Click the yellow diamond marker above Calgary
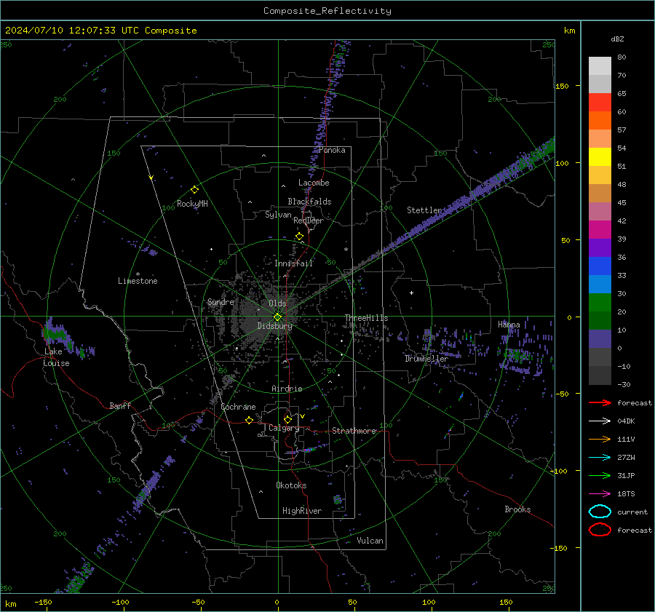This screenshot has height=612, width=655. click(x=287, y=419)
